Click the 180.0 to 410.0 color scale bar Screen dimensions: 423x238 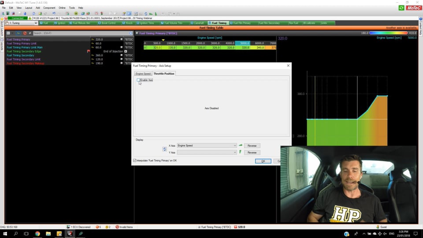point(389,33)
